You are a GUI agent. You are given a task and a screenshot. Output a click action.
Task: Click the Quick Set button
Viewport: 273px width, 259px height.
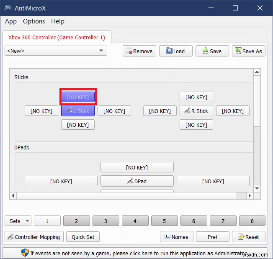point(83,237)
